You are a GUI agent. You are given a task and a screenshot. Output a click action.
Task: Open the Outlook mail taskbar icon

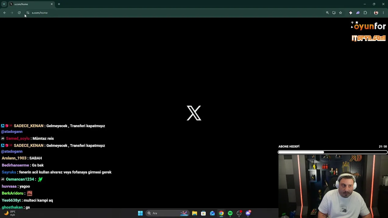(212, 213)
